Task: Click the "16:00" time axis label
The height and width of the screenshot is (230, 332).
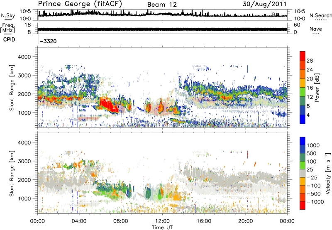Action: 204,221
